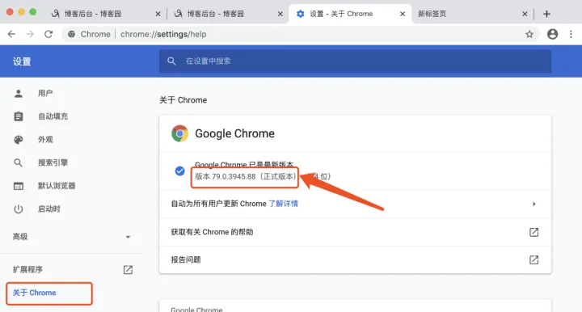
Task: Bookmark this page with the star icon
Action: pos(529,34)
